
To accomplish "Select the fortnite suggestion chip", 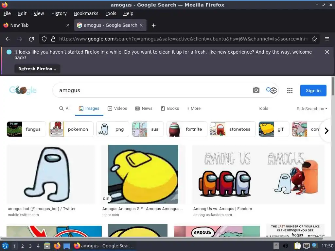I will pos(187,129).
